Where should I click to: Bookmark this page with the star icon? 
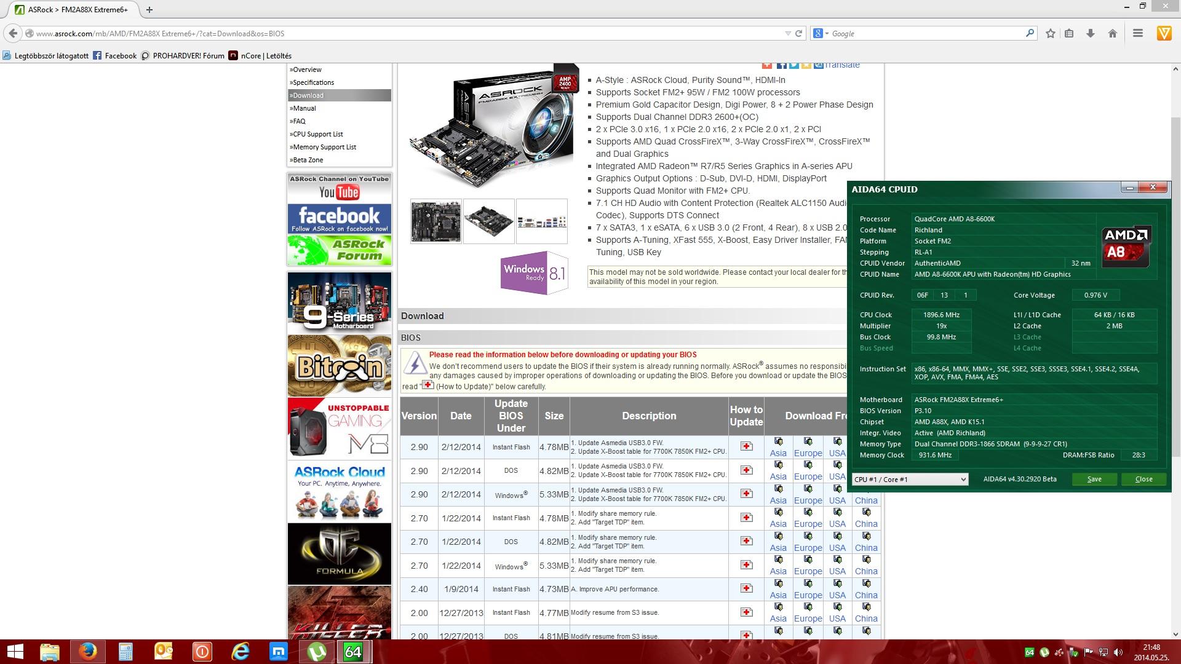pyautogui.click(x=1051, y=33)
